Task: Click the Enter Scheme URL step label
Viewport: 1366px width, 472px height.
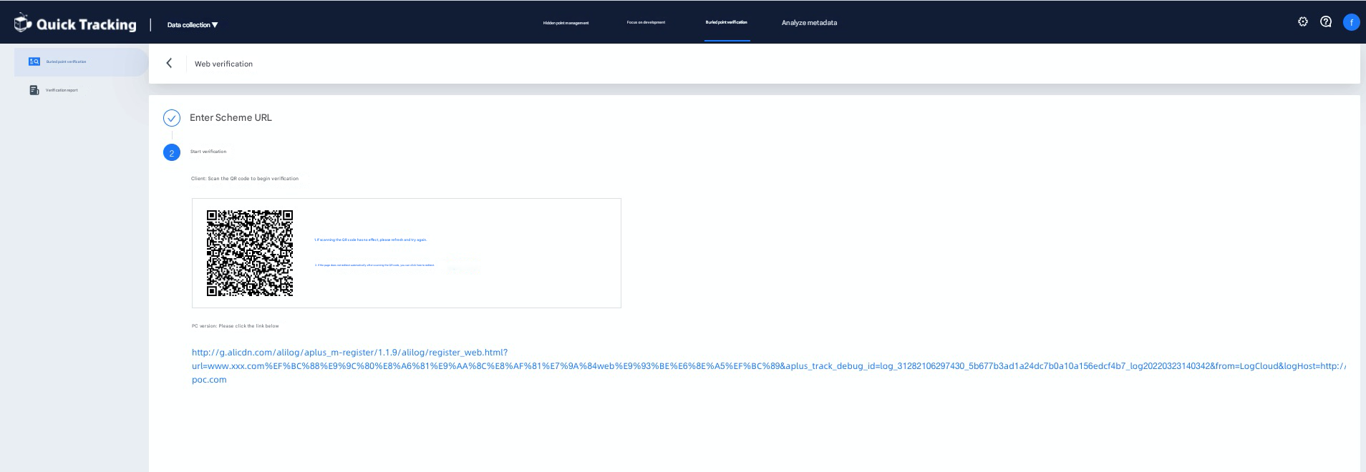Action: tap(231, 117)
